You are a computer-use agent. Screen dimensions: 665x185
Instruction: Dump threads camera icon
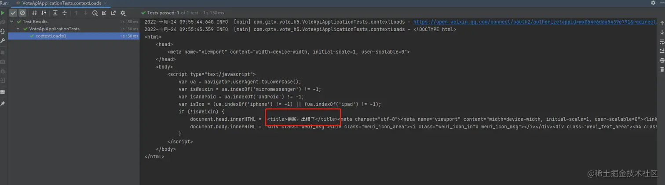pyautogui.click(x=3, y=62)
